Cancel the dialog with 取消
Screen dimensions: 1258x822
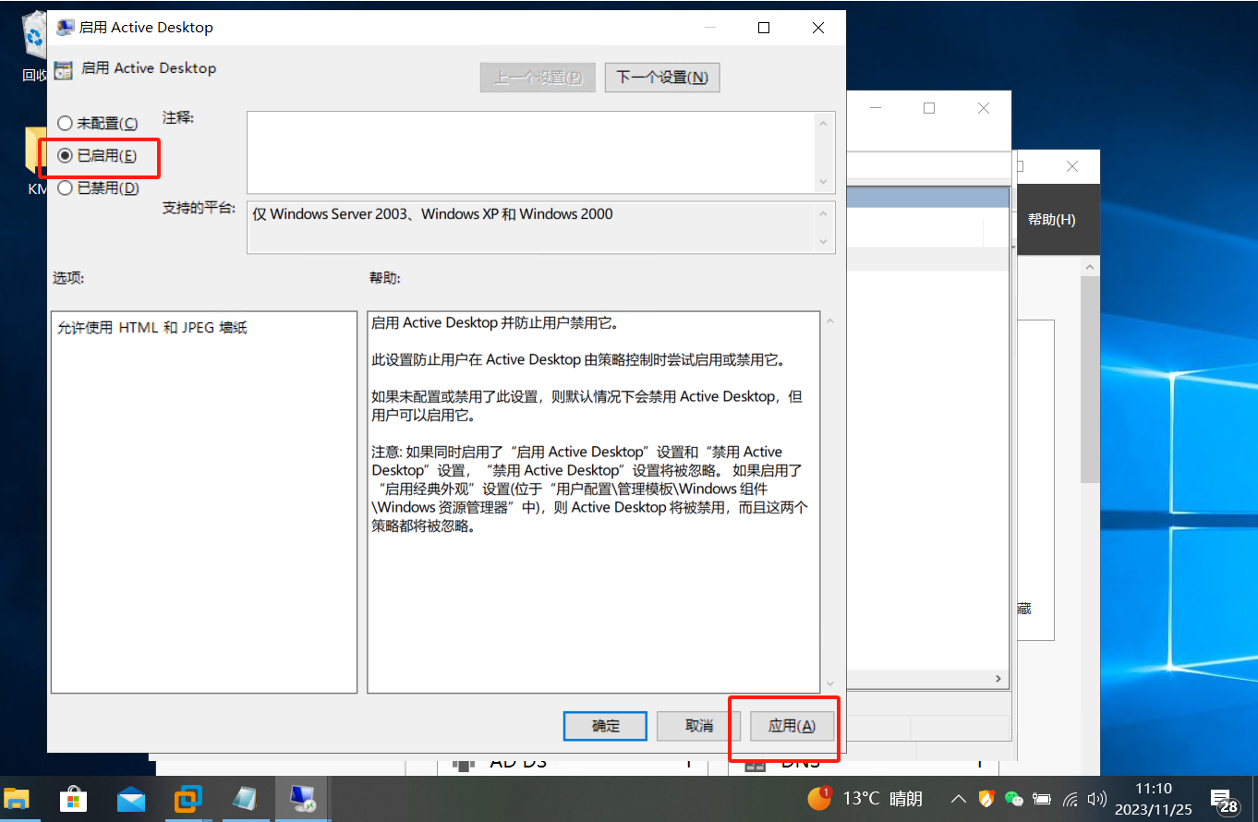(x=699, y=726)
